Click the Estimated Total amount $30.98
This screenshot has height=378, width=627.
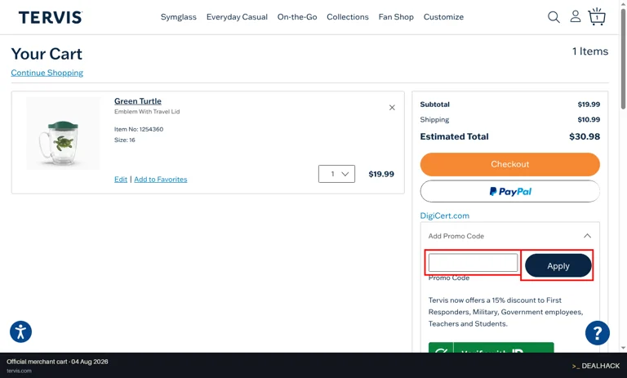click(585, 137)
